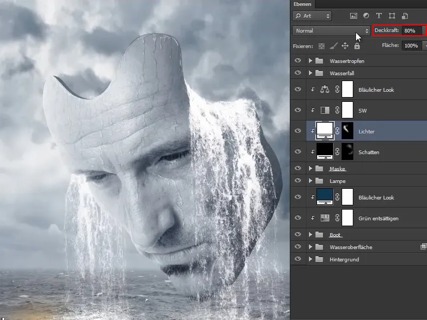
Task: Select white mask thumbnail of SW layer
Action: 347,110
